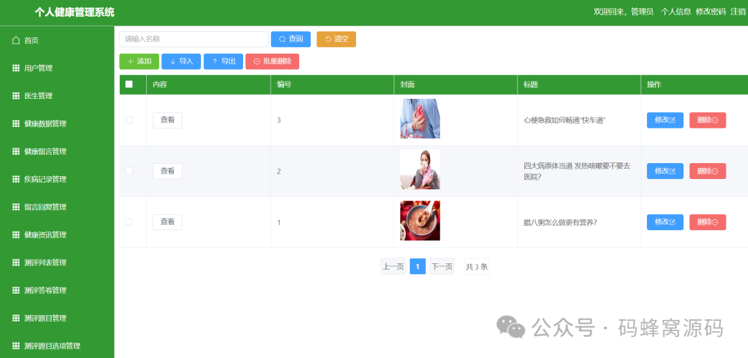
Task: Click 注销 to log out
Action: coord(738,12)
